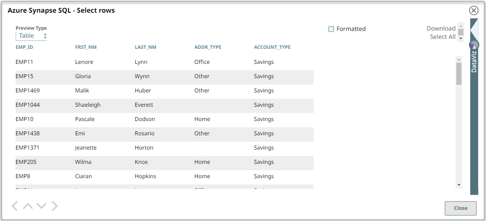Select the EMP1469 cell

(x=27, y=90)
